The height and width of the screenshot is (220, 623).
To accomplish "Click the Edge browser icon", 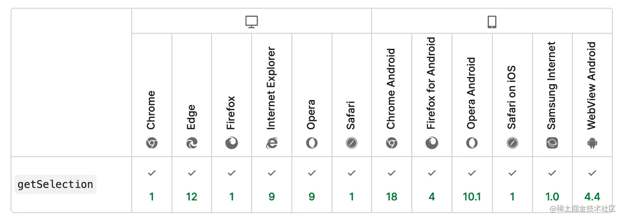I will click(x=192, y=143).
